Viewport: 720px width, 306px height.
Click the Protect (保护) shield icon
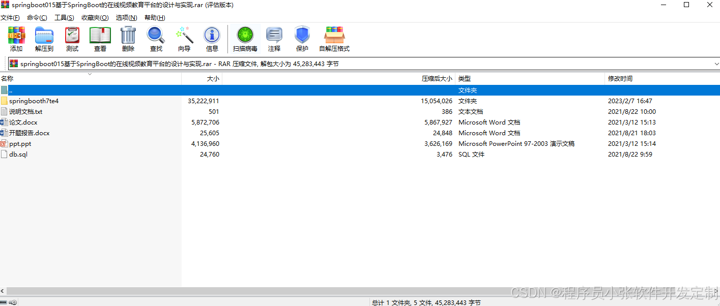click(302, 39)
